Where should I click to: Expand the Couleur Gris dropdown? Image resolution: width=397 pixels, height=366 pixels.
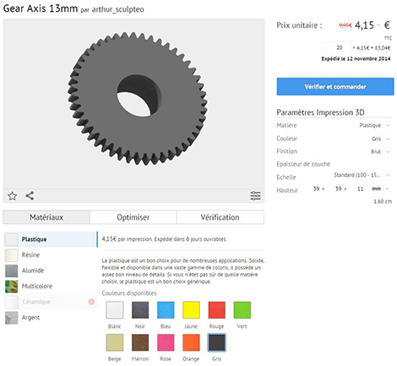388,139
